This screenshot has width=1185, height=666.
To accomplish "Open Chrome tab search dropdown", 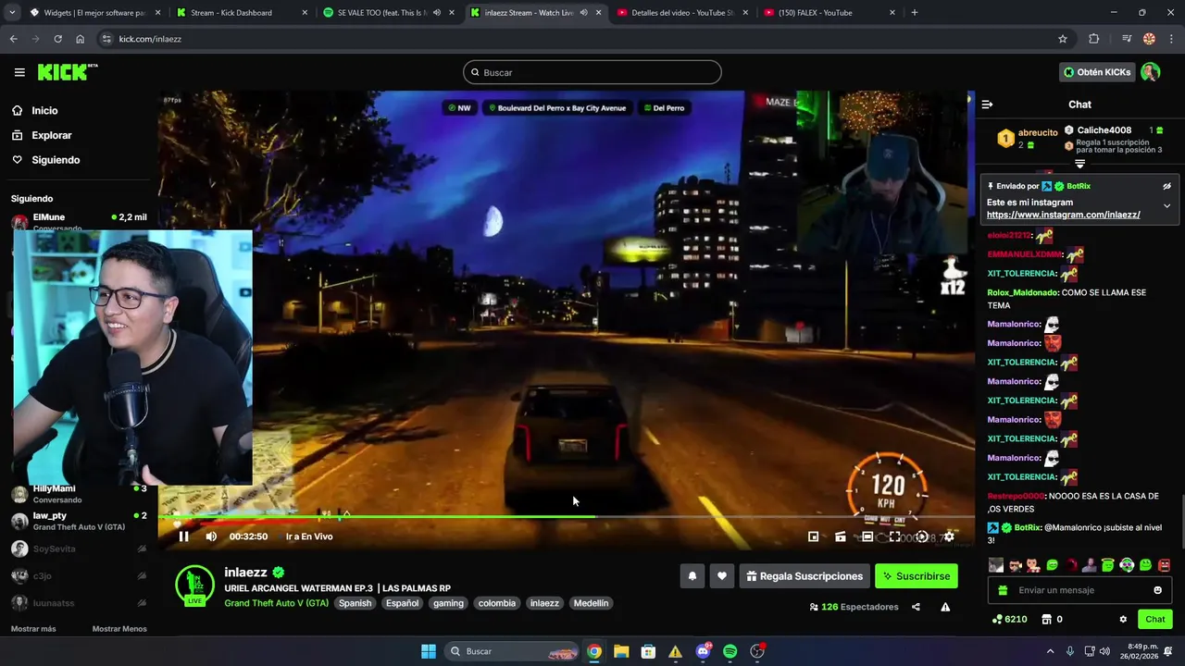I will (12, 13).
